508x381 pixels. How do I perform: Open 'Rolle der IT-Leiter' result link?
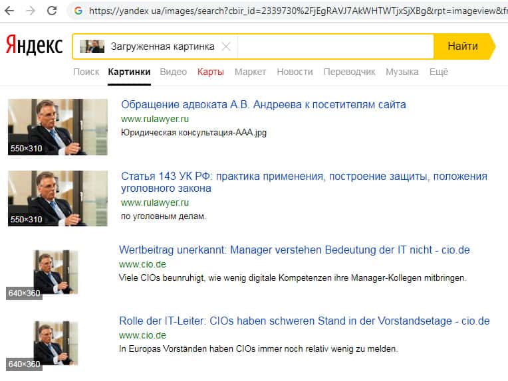pyautogui.click(x=305, y=321)
